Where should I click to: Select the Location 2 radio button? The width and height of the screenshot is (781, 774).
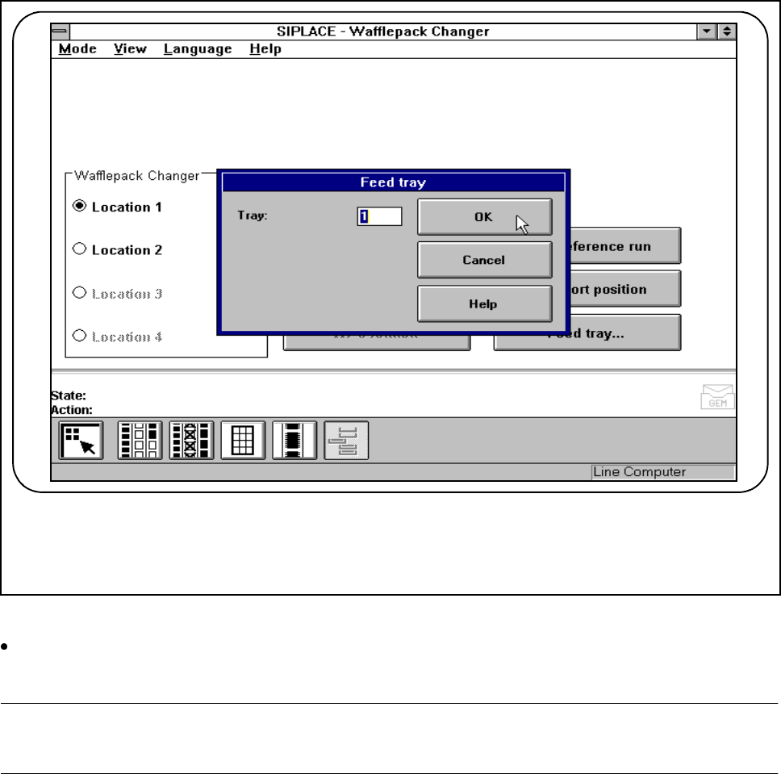pos(80,249)
